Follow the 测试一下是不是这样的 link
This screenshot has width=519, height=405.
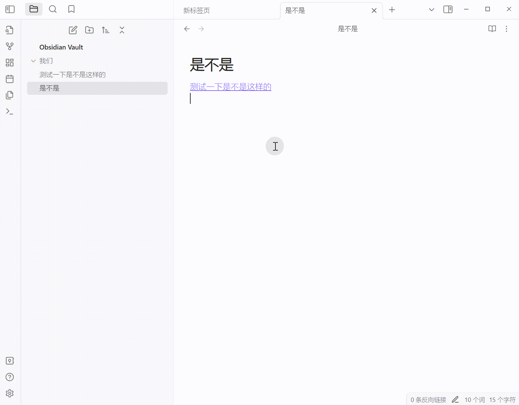tap(230, 86)
